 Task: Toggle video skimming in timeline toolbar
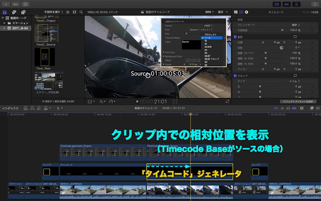(276, 108)
